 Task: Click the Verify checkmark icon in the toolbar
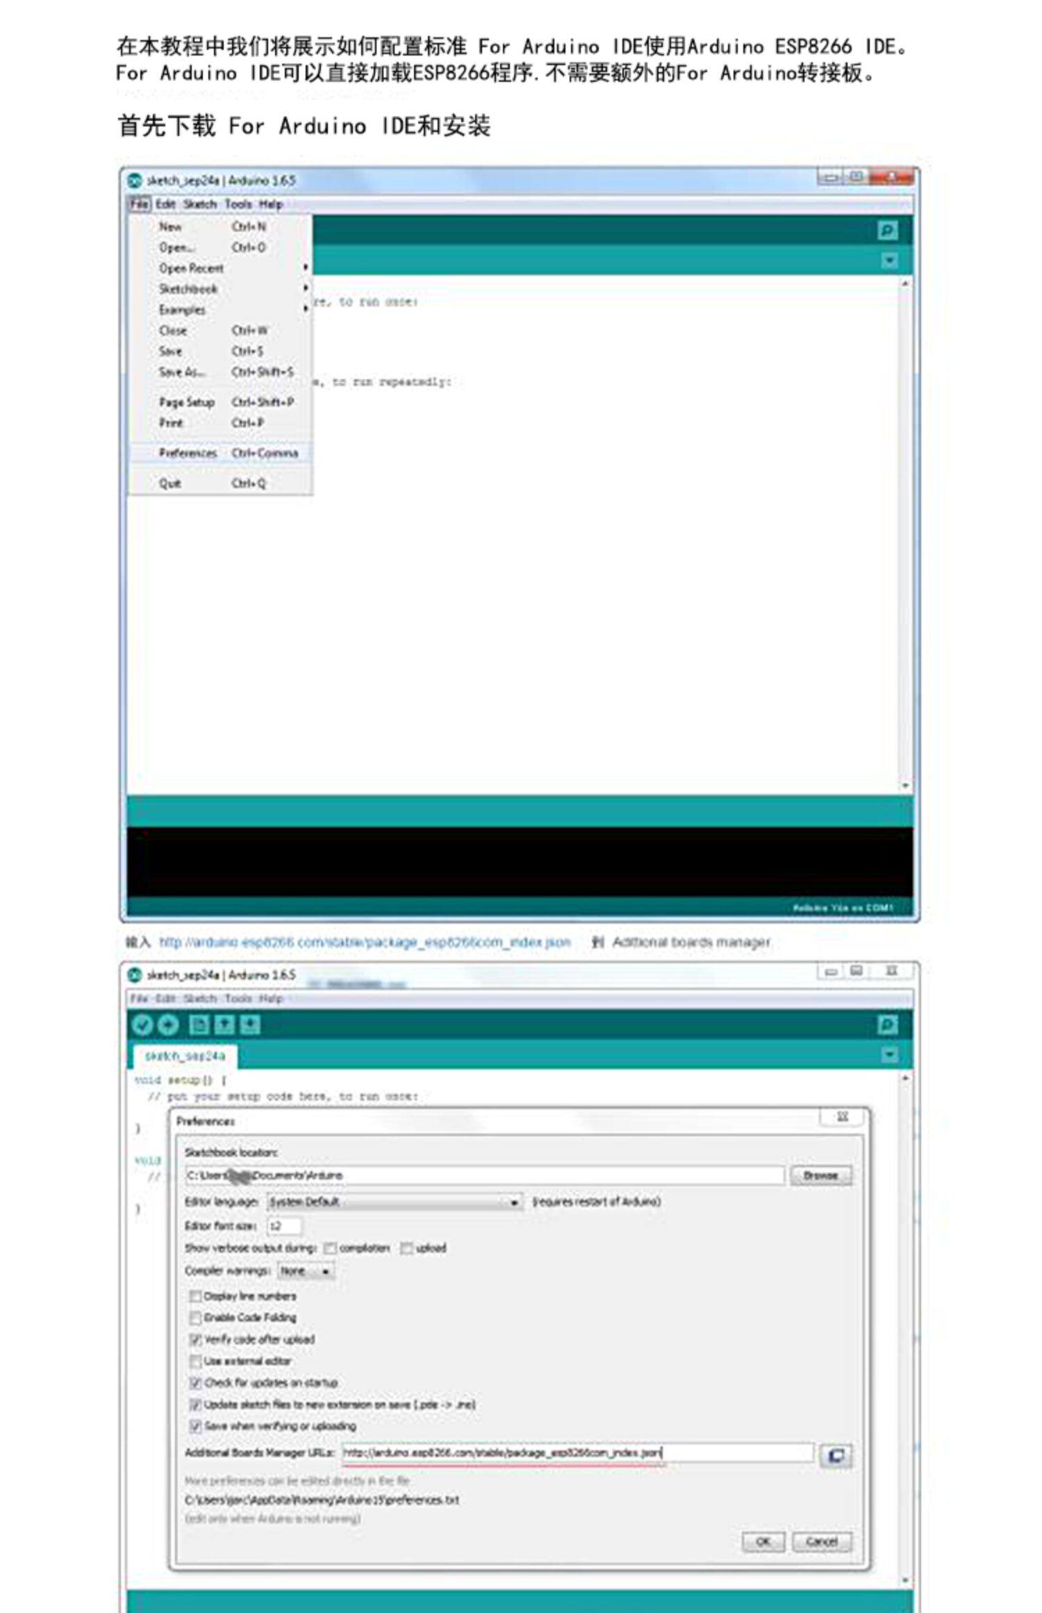(x=142, y=1025)
